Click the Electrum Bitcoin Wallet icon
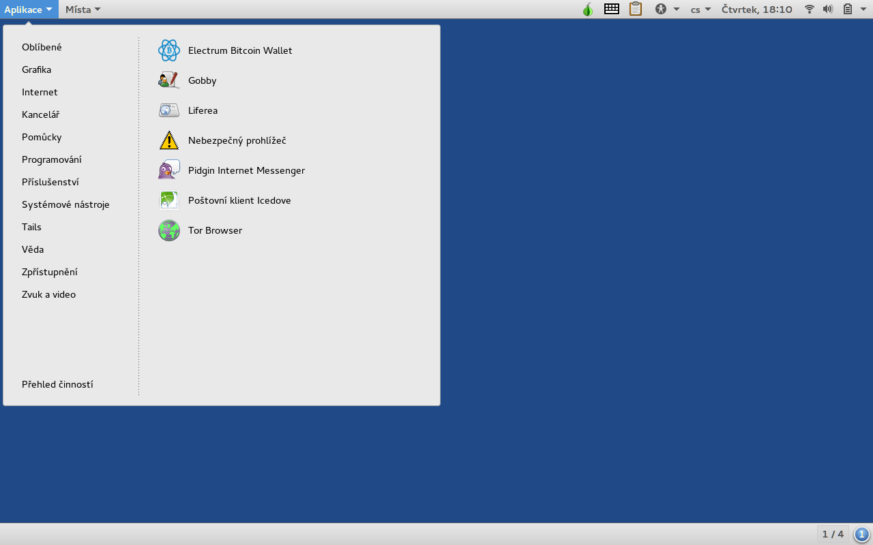873x545 pixels. (x=169, y=50)
